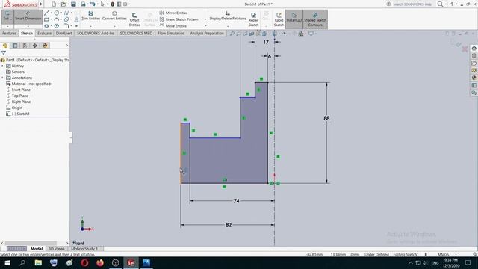Open PropertyManager tab icon
This screenshot has height=269, width=478.
(15, 46)
